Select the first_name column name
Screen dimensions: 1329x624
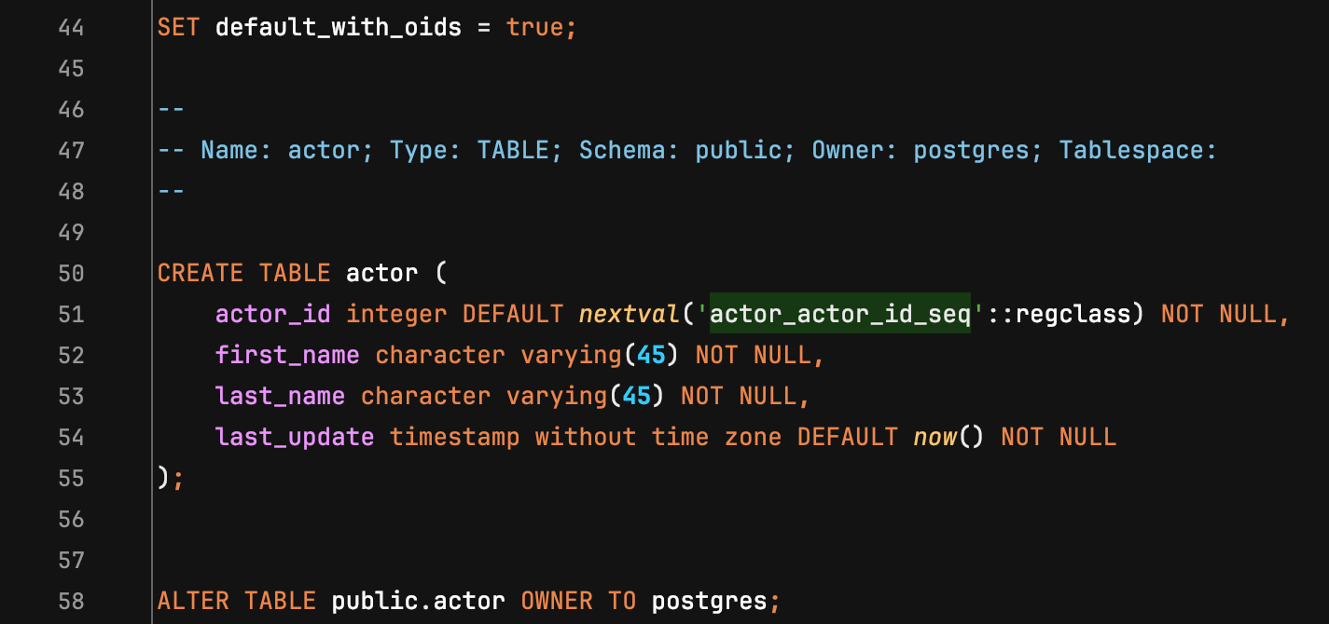click(x=287, y=355)
